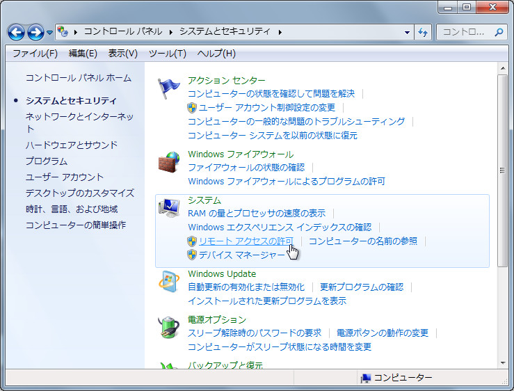Click shield icon next to デバイス マネージャー
Viewport: 514px width, 391px height.
click(x=192, y=255)
